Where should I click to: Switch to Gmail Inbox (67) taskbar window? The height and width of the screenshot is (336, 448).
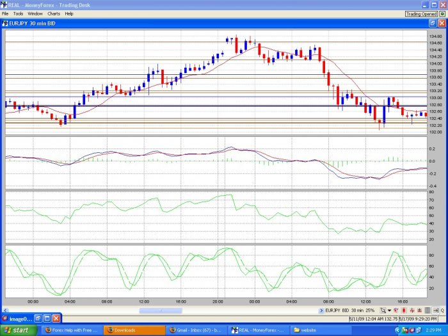(x=196, y=330)
